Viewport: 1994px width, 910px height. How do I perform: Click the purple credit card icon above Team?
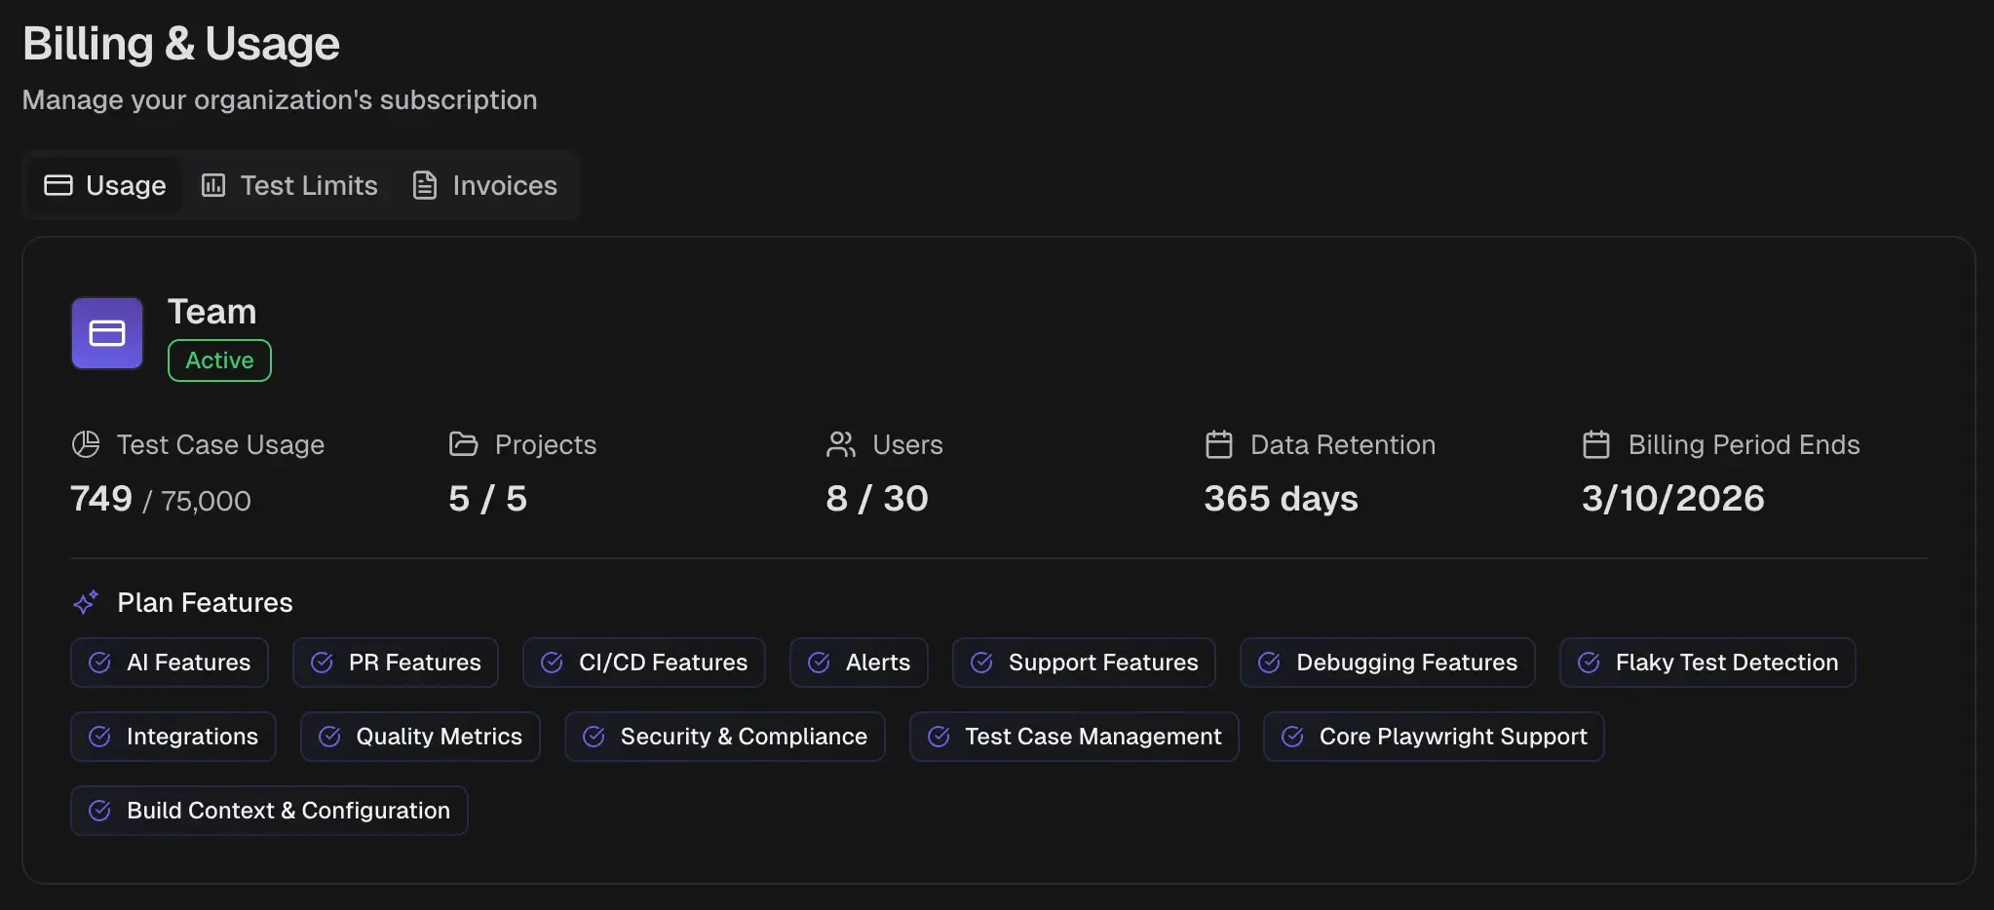[107, 332]
